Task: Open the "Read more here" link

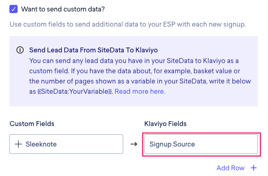Action: point(140,91)
